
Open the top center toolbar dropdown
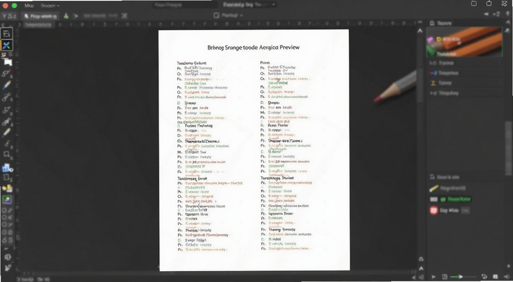[x=232, y=15]
